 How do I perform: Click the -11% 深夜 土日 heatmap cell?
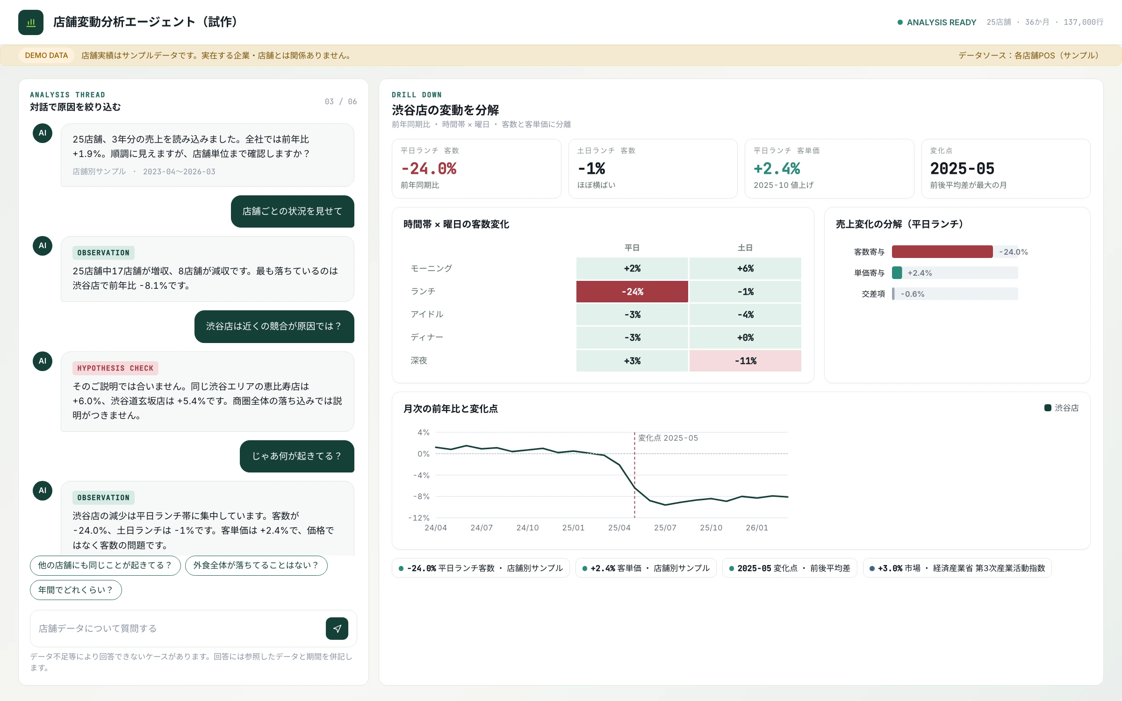coord(745,361)
